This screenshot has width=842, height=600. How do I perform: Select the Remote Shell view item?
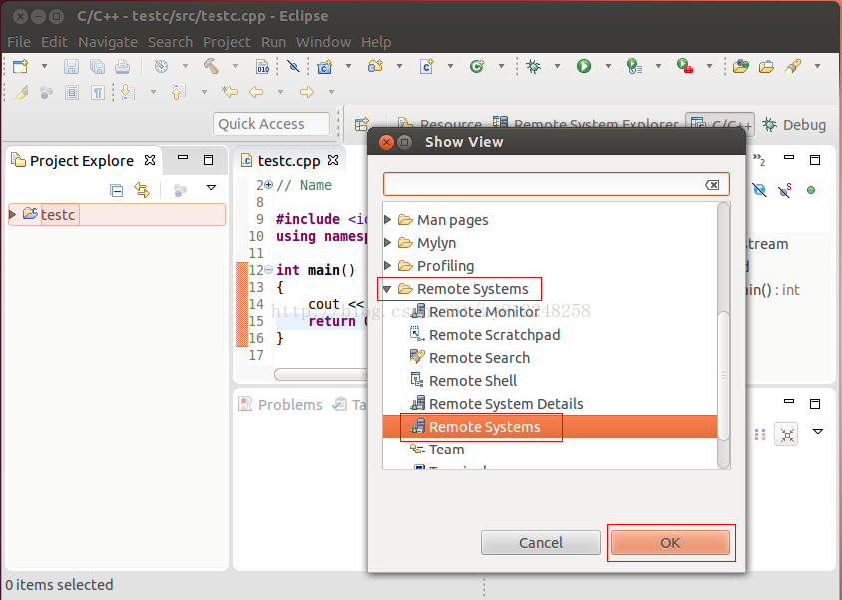pos(472,380)
